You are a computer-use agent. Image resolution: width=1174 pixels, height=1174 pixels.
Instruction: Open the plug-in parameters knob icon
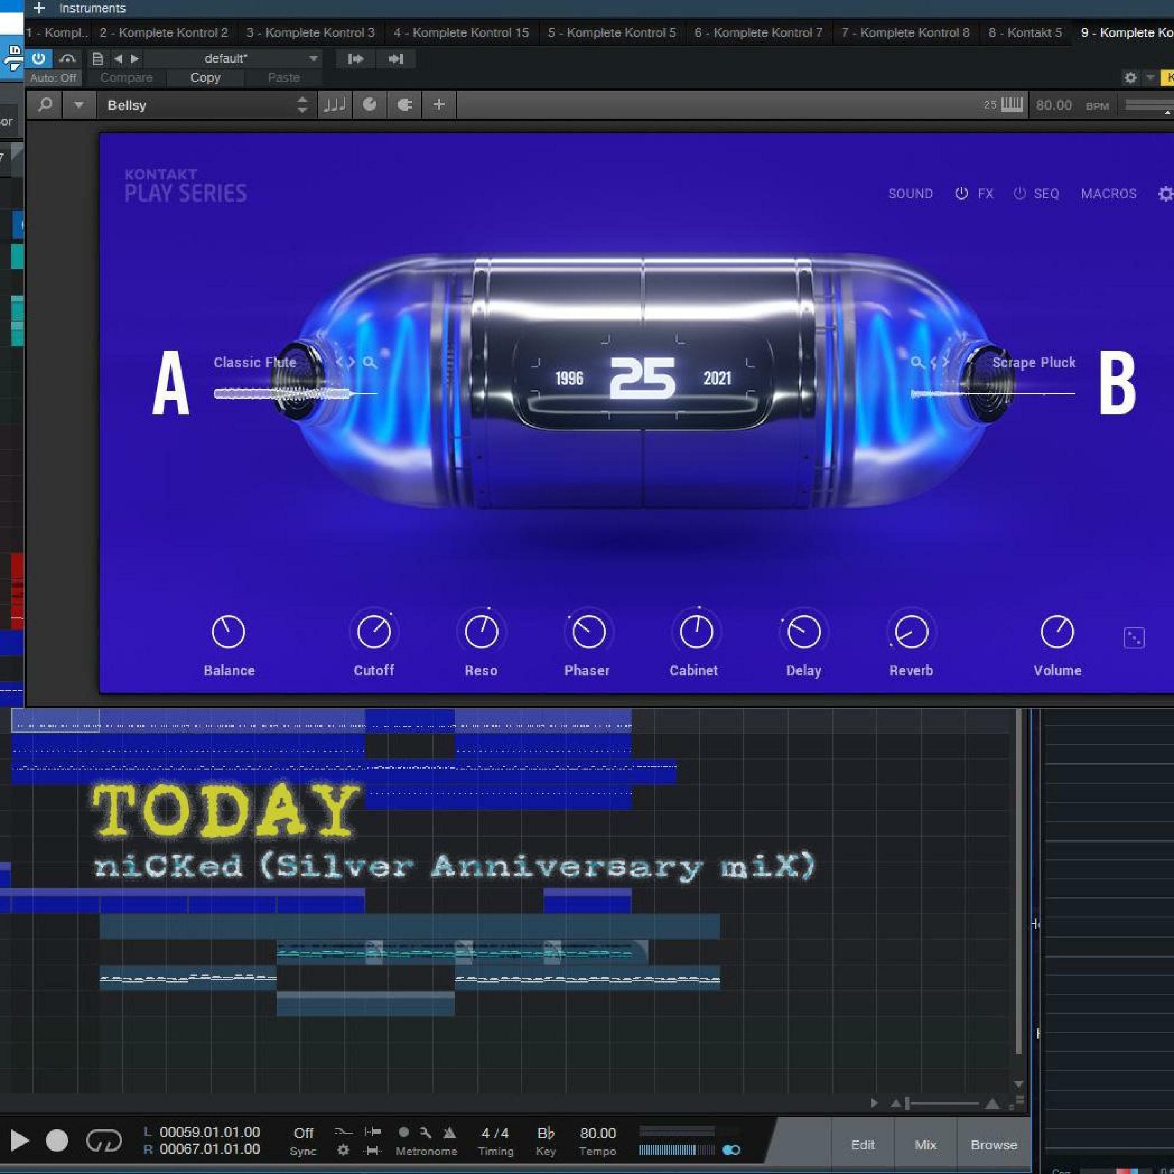pyautogui.click(x=369, y=105)
